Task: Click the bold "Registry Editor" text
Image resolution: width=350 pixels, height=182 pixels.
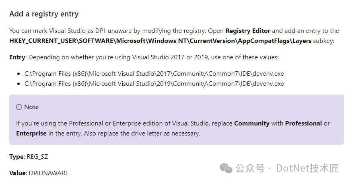Action: [x=248, y=31]
